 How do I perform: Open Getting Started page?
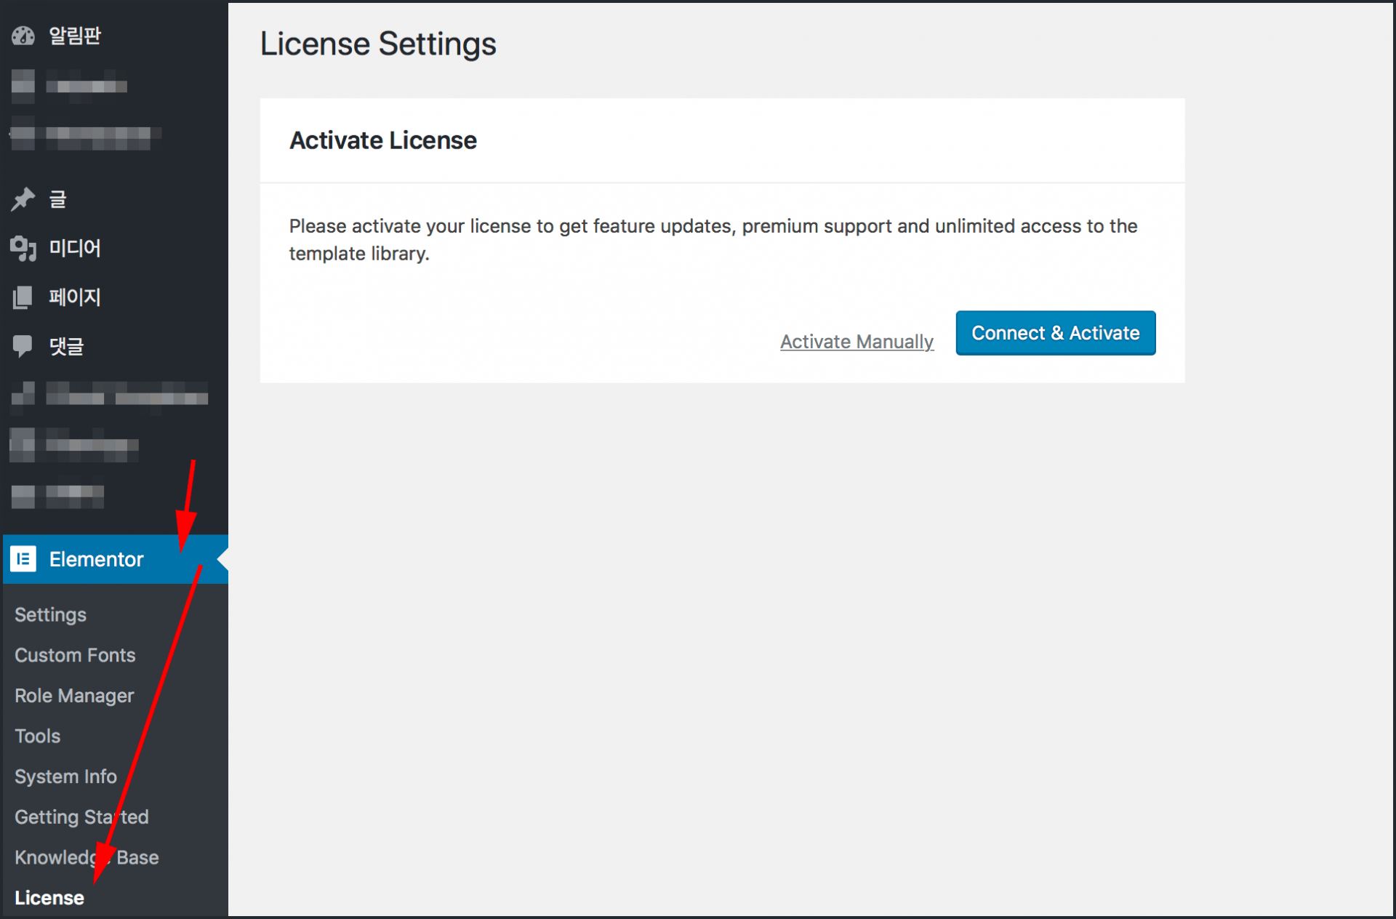coord(81,817)
